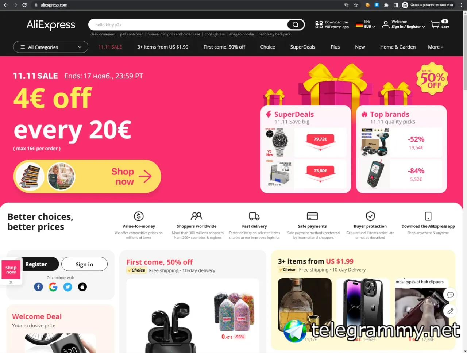The height and width of the screenshot is (353, 467).
Task: Open the SuperDeals navigation tab
Action: [303, 47]
